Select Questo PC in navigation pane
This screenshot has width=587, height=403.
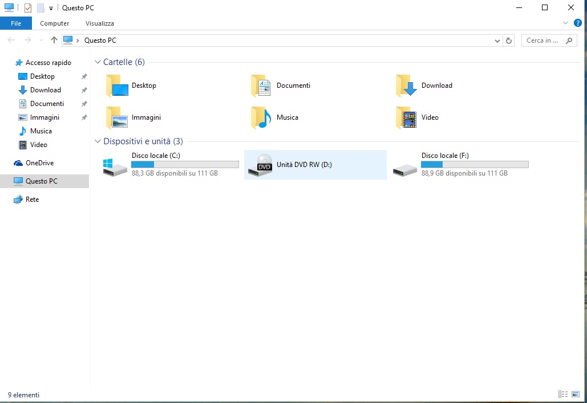[x=44, y=181]
